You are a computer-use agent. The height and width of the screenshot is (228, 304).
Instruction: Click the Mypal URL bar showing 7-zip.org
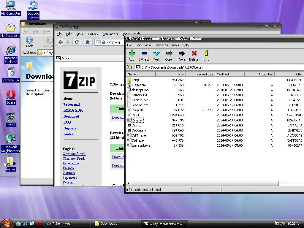tap(109, 42)
